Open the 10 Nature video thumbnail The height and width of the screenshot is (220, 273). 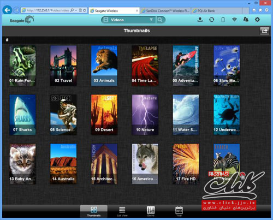coord(145,115)
